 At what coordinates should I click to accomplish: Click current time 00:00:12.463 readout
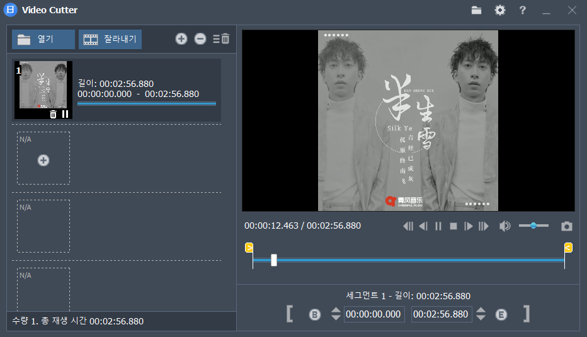click(x=271, y=226)
